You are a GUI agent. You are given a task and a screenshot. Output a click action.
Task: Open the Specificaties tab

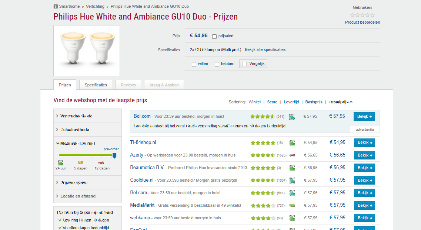(x=96, y=85)
